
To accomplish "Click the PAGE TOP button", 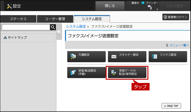I will click(x=171, y=106).
